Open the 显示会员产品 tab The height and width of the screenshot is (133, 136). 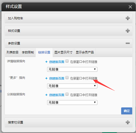tap(85, 52)
